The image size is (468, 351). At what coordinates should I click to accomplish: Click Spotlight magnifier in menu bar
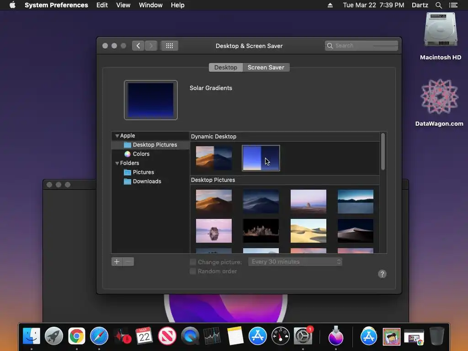coord(438,5)
